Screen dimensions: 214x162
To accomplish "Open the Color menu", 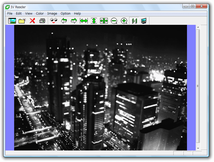I will tap(40, 14).
